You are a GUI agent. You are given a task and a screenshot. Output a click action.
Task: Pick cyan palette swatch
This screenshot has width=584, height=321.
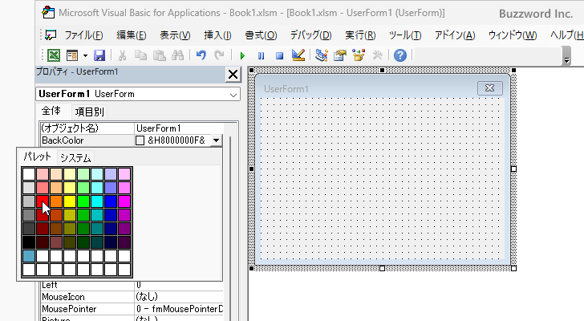click(97, 201)
